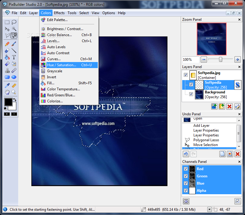Select the Rectangular Selection tool
The image size is (245, 215).
tap(7, 22)
